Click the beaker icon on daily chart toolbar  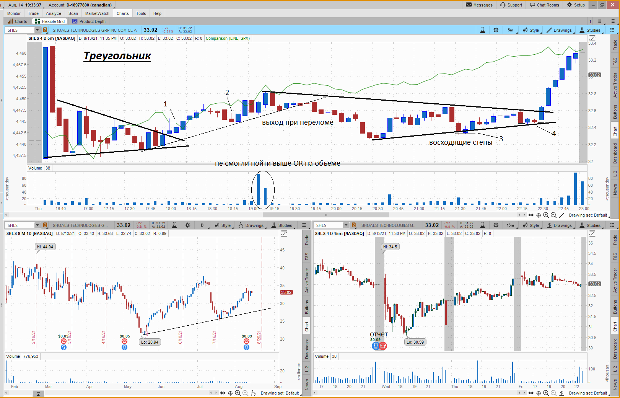[x=174, y=225]
